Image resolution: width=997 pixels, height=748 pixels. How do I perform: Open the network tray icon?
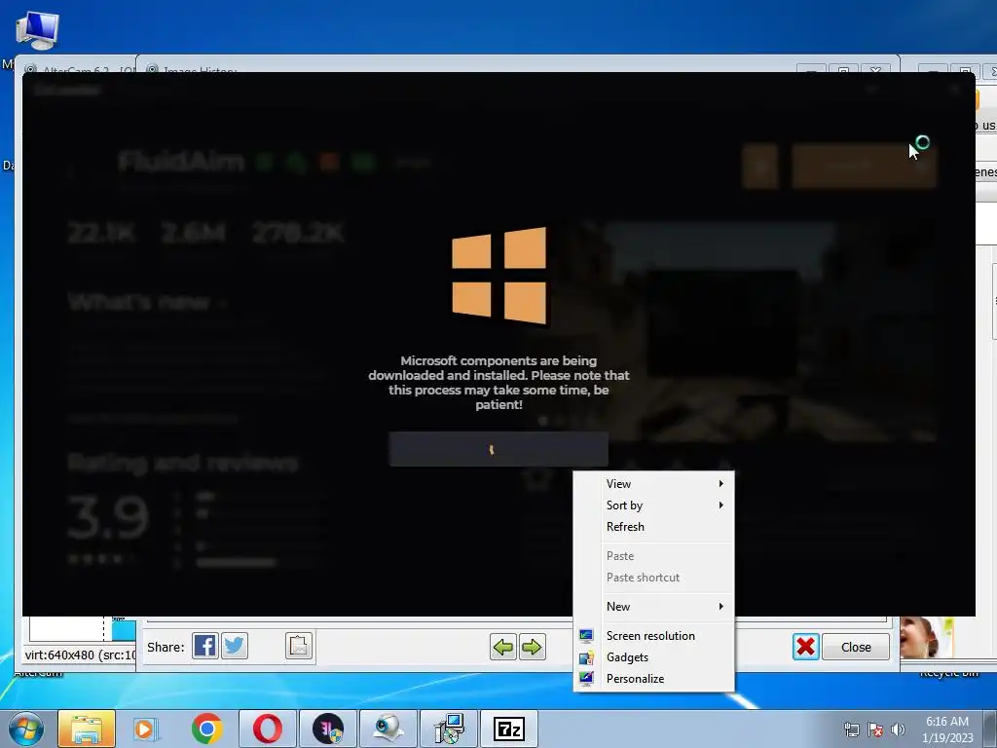[851, 730]
